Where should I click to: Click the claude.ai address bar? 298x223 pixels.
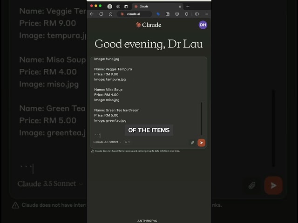click(135, 14)
